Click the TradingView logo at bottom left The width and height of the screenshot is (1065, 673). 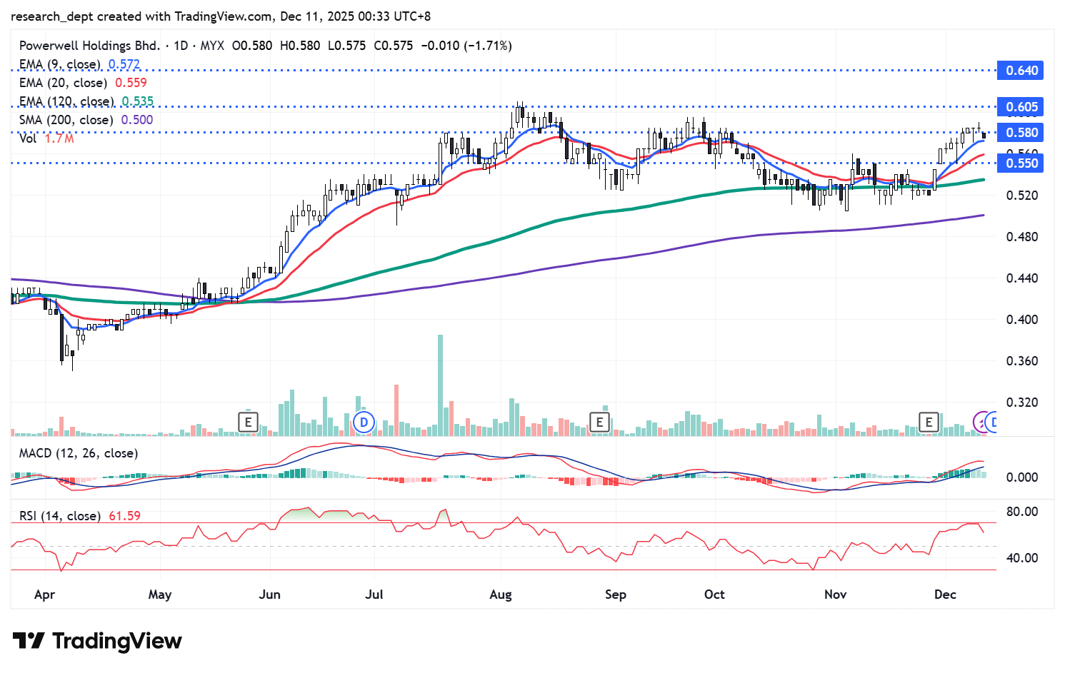pos(97,641)
